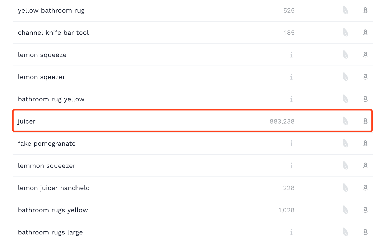Click Amazon icon for yellow bathroom rug
The width and height of the screenshot is (385, 243).
pyautogui.click(x=365, y=10)
